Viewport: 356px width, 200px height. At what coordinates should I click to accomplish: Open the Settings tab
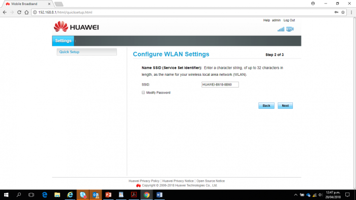click(63, 41)
